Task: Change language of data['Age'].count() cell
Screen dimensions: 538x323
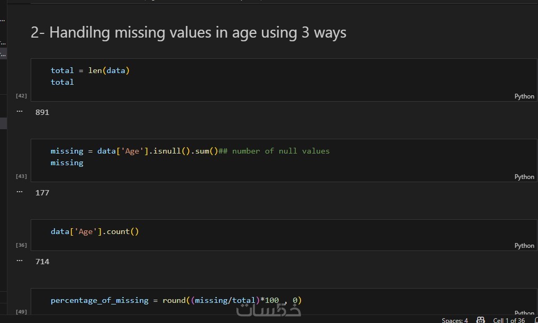Action: pyautogui.click(x=524, y=246)
